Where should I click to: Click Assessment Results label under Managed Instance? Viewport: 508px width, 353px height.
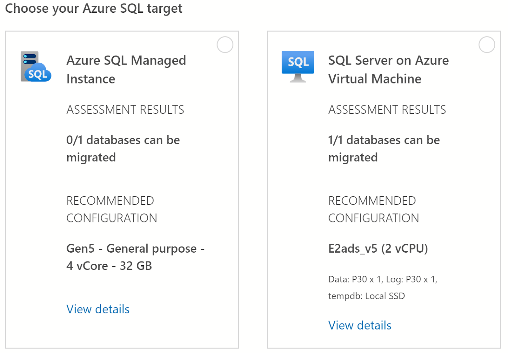click(x=125, y=110)
